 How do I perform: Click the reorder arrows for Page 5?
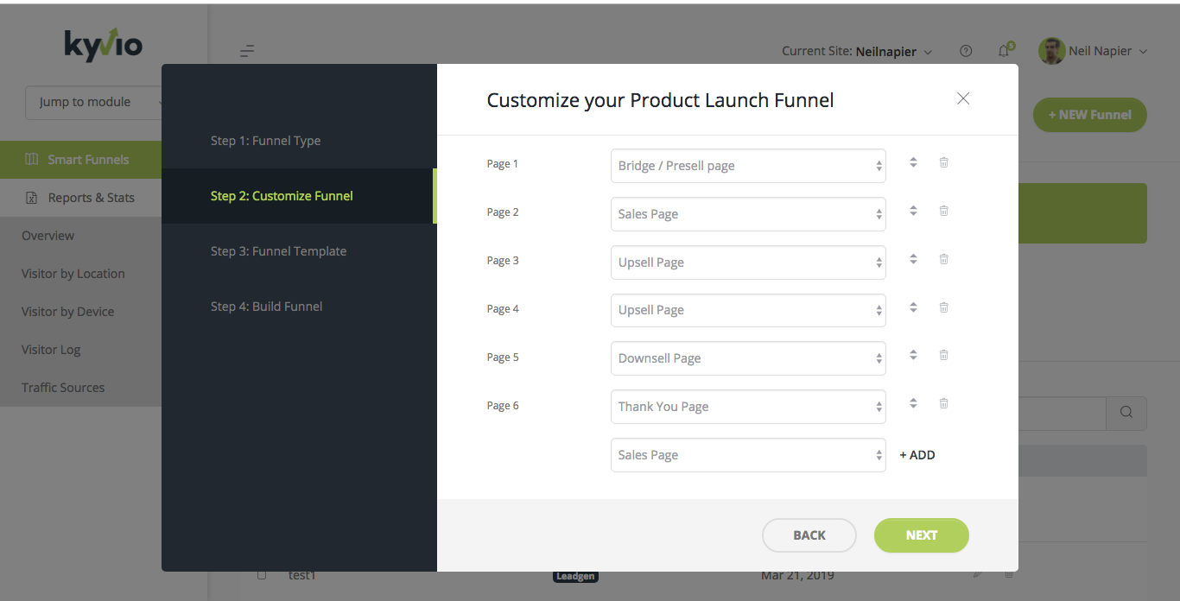tap(913, 355)
